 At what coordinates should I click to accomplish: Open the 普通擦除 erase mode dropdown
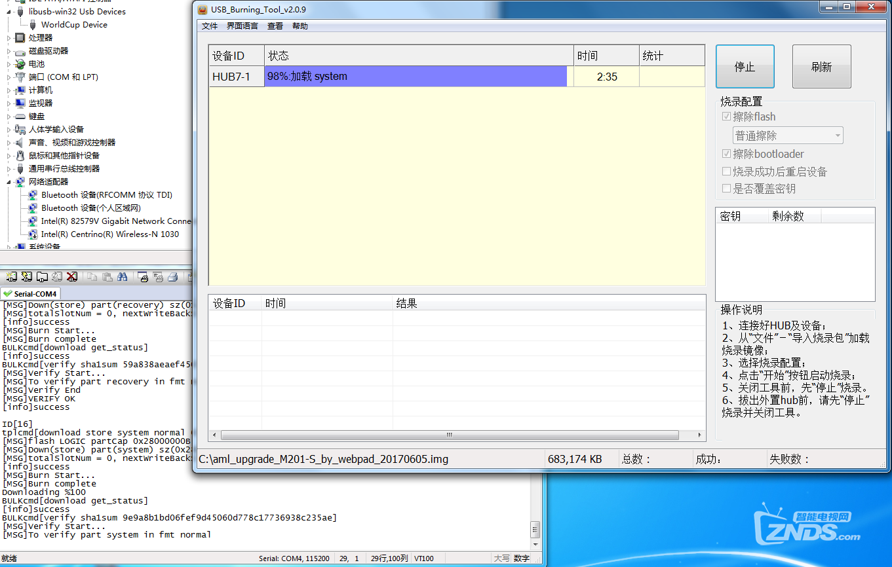coord(788,136)
